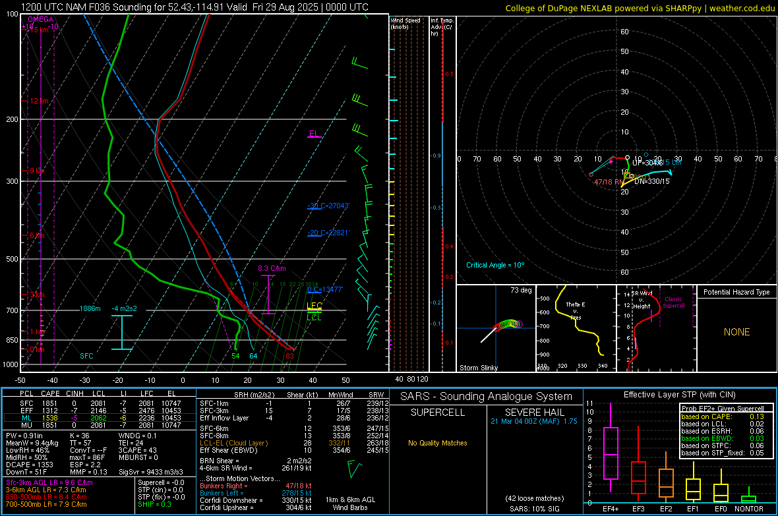Click SARS: 10% SIG text
The image size is (778, 516).
[534, 509]
